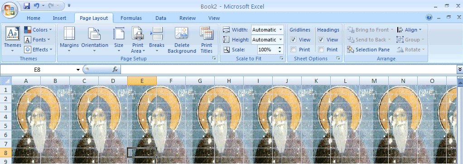
Task: Open the Selection Pane
Action: pyautogui.click(x=368, y=50)
